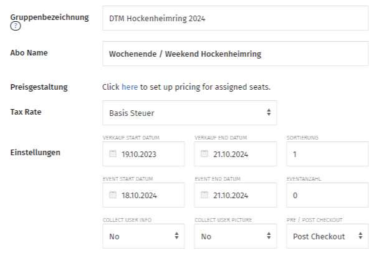Click calendar icon in Event End Datum
Image resolution: width=387 pixels, height=258 pixels.
205,195
